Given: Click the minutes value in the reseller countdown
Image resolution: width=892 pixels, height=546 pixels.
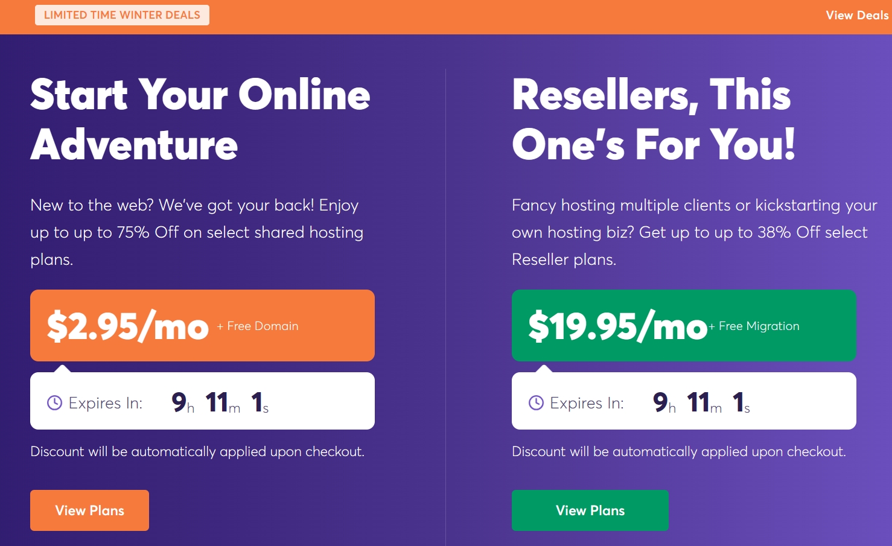Looking at the screenshot, I should [698, 402].
